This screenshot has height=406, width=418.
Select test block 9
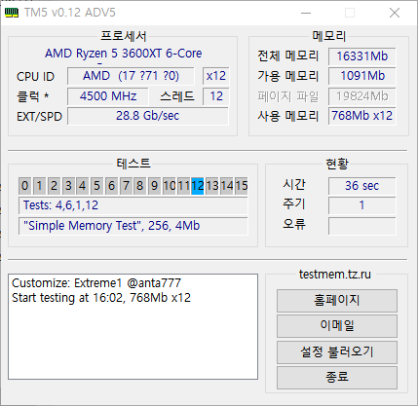tap(155, 186)
